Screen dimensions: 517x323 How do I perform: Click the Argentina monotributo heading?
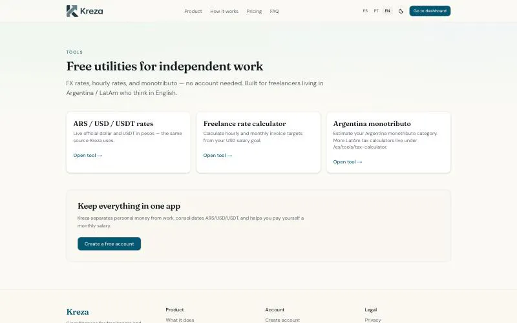[372, 123]
